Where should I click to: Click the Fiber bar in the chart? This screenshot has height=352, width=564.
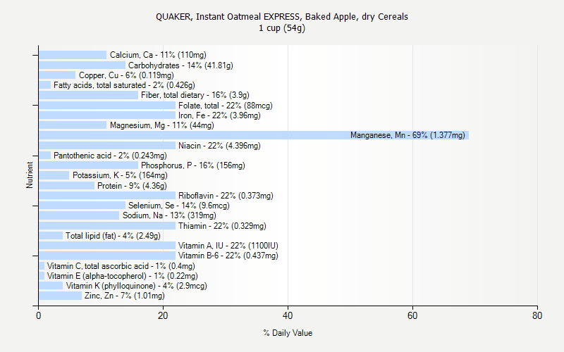tap(89, 95)
